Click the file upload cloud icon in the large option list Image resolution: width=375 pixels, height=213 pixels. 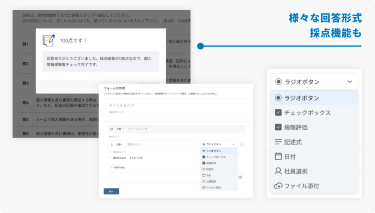278,186
